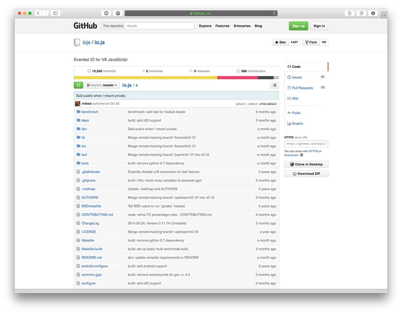Click the green Sign up button
This screenshot has width=402, height=314.
(298, 26)
